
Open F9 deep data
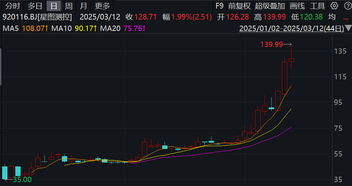pyautogui.click(x=219, y=6)
